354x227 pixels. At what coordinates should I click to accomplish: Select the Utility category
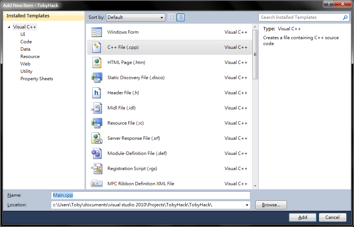(x=26, y=71)
